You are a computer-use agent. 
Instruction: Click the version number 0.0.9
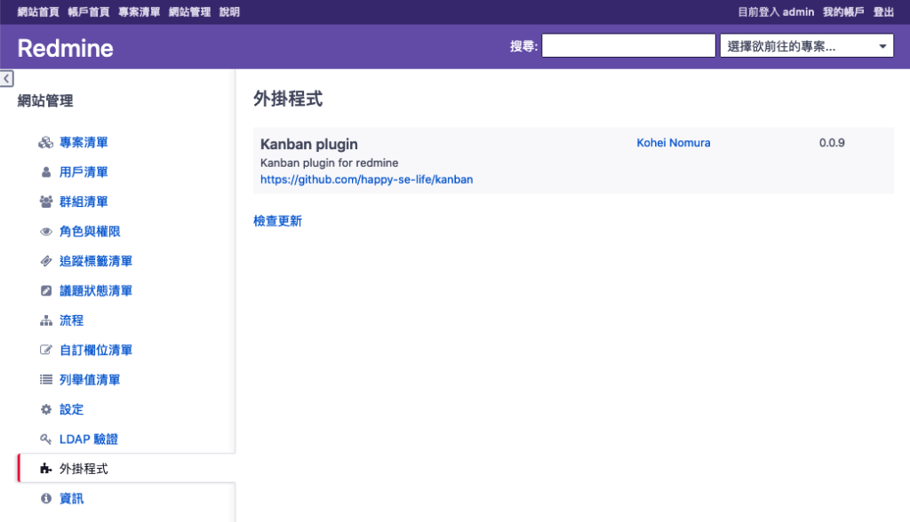[832, 143]
